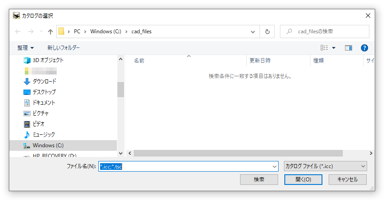Click the Windows (C:) drive icon

coord(27,146)
